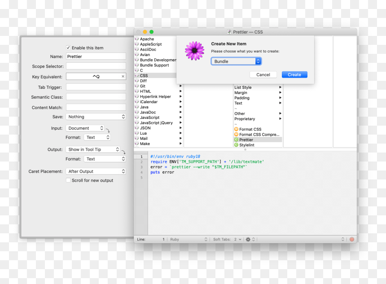Click the AsciiDoc bundle icon

137,49
